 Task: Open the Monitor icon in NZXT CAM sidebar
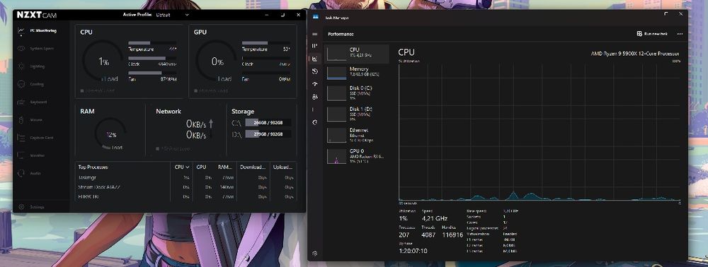[x=21, y=155]
